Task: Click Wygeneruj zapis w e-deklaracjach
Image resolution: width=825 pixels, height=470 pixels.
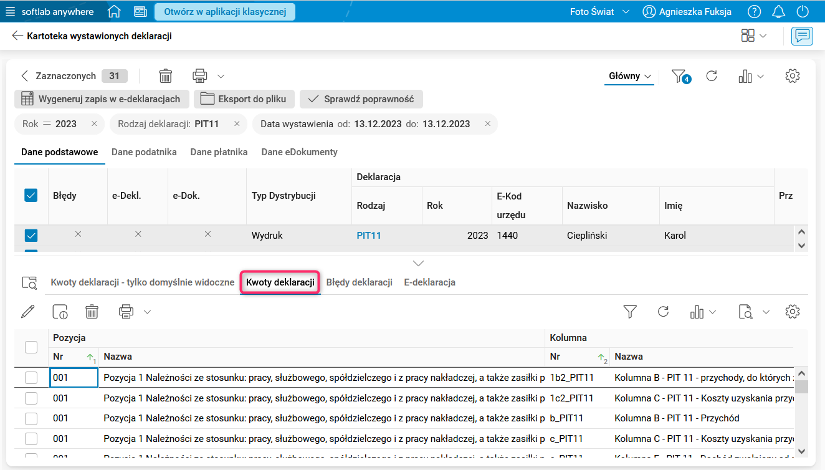Action: click(x=101, y=99)
